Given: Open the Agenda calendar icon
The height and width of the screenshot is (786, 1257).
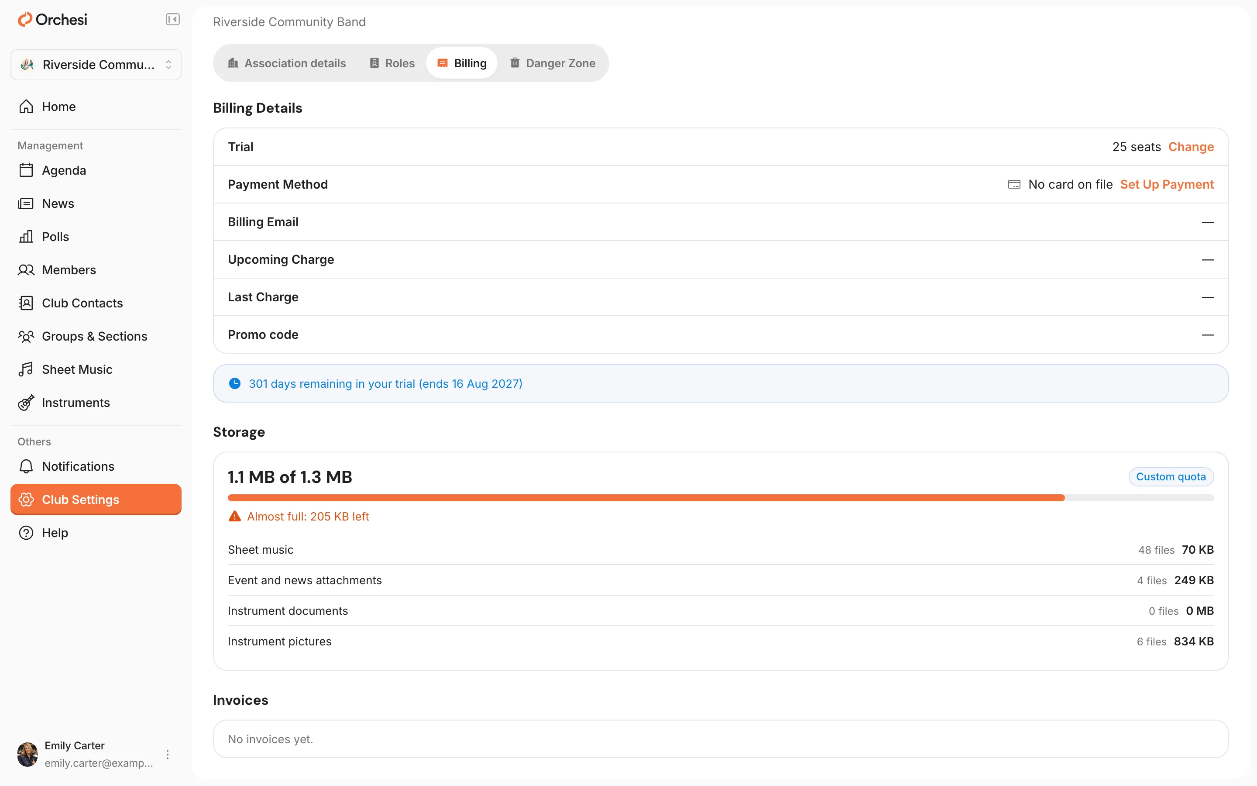Looking at the screenshot, I should coord(26,170).
